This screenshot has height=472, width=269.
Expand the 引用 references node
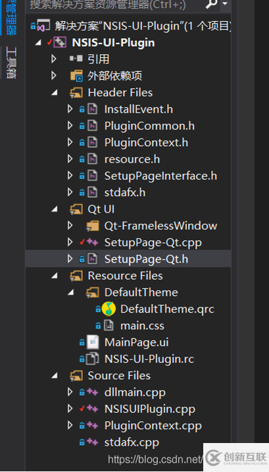54,59
